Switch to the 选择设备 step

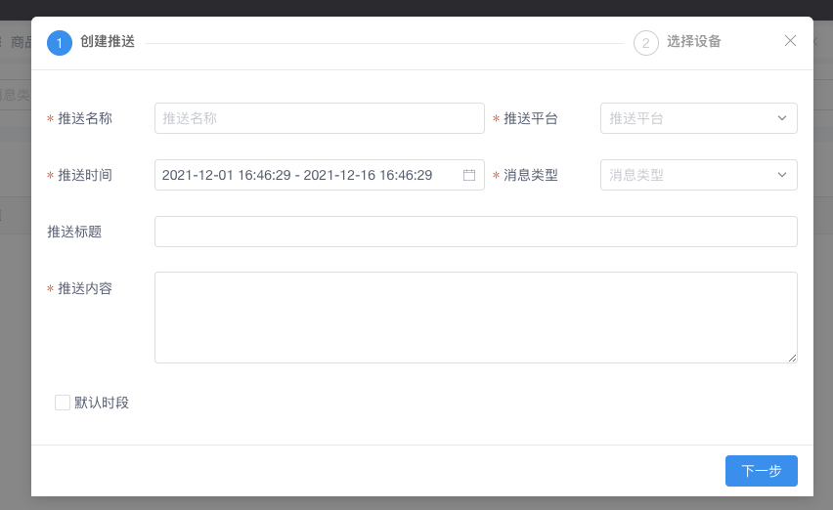(x=694, y=42)
